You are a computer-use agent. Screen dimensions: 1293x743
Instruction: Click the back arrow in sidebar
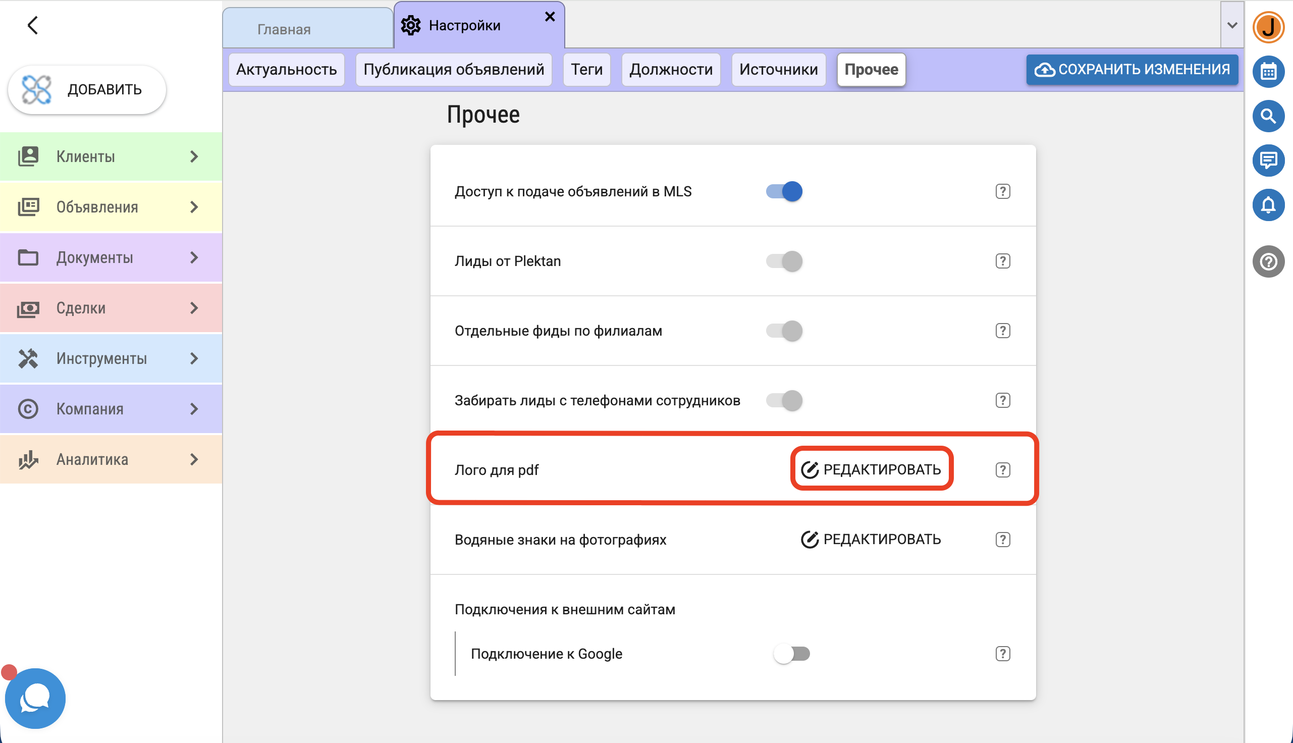click(x=33, y=25)
